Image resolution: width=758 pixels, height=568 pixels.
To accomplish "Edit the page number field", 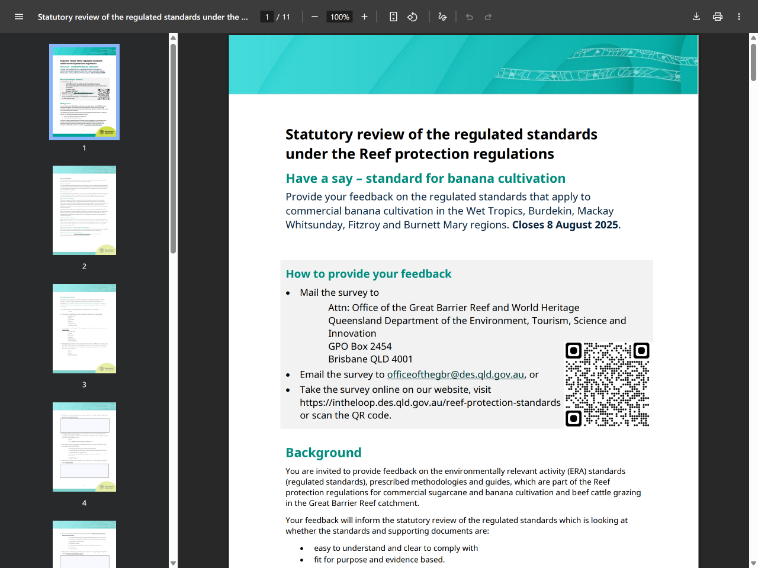I will point(267,17).
